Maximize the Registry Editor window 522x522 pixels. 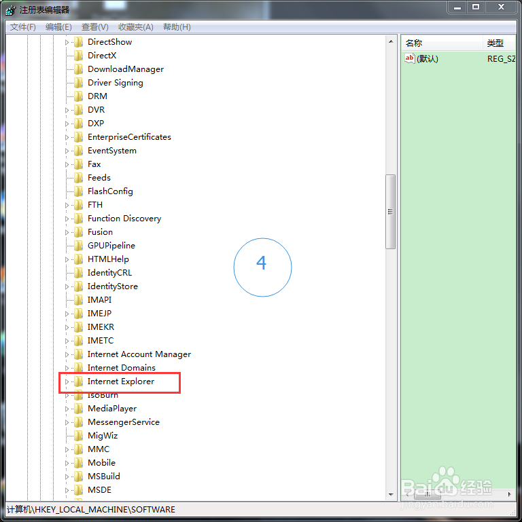(x=476, y=7)
